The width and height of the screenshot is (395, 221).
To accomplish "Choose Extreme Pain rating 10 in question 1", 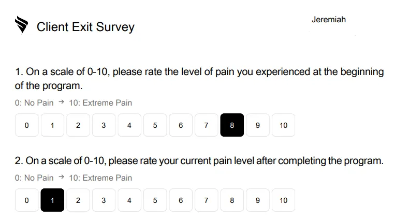I will (283, 125).
